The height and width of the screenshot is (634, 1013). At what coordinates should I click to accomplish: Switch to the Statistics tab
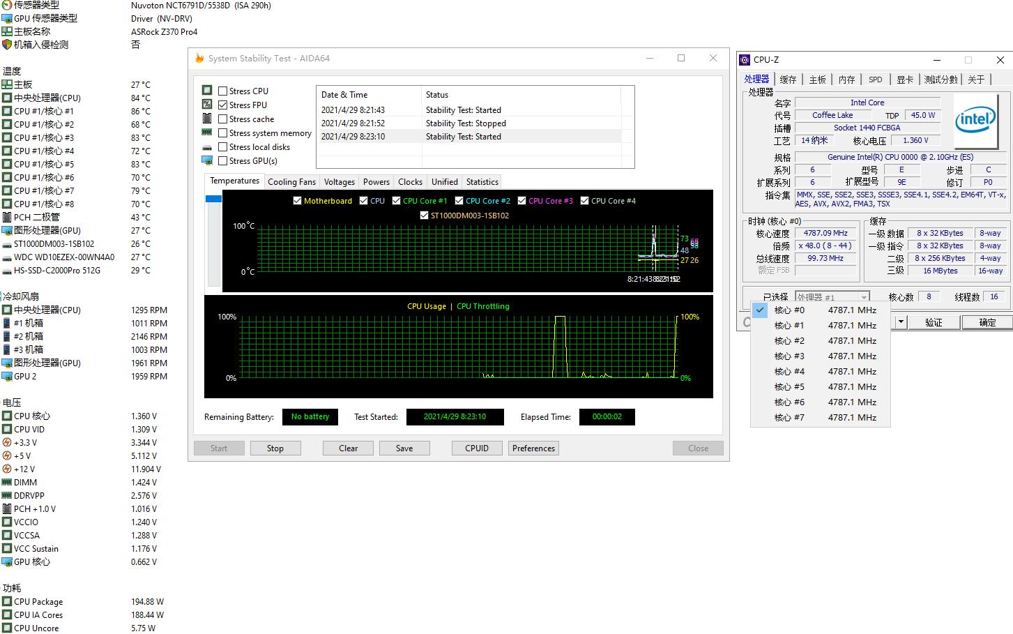click(481, 181)
